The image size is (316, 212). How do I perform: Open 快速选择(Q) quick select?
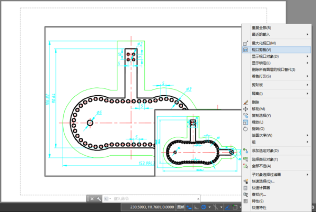(x=263, y=181)
